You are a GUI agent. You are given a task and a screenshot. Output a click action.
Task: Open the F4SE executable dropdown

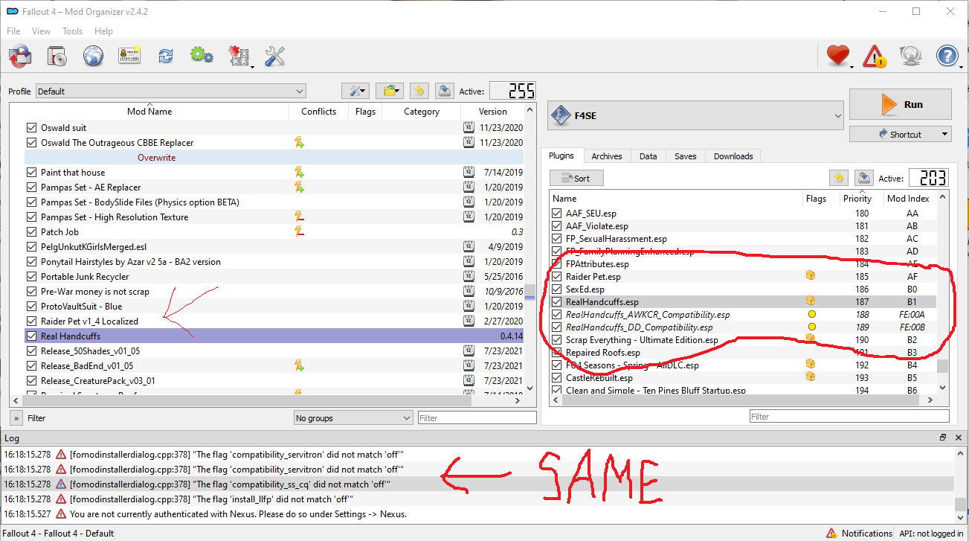coord(695,116)
